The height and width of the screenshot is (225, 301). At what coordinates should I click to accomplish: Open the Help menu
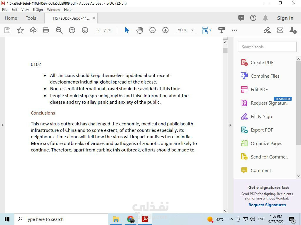68,10
